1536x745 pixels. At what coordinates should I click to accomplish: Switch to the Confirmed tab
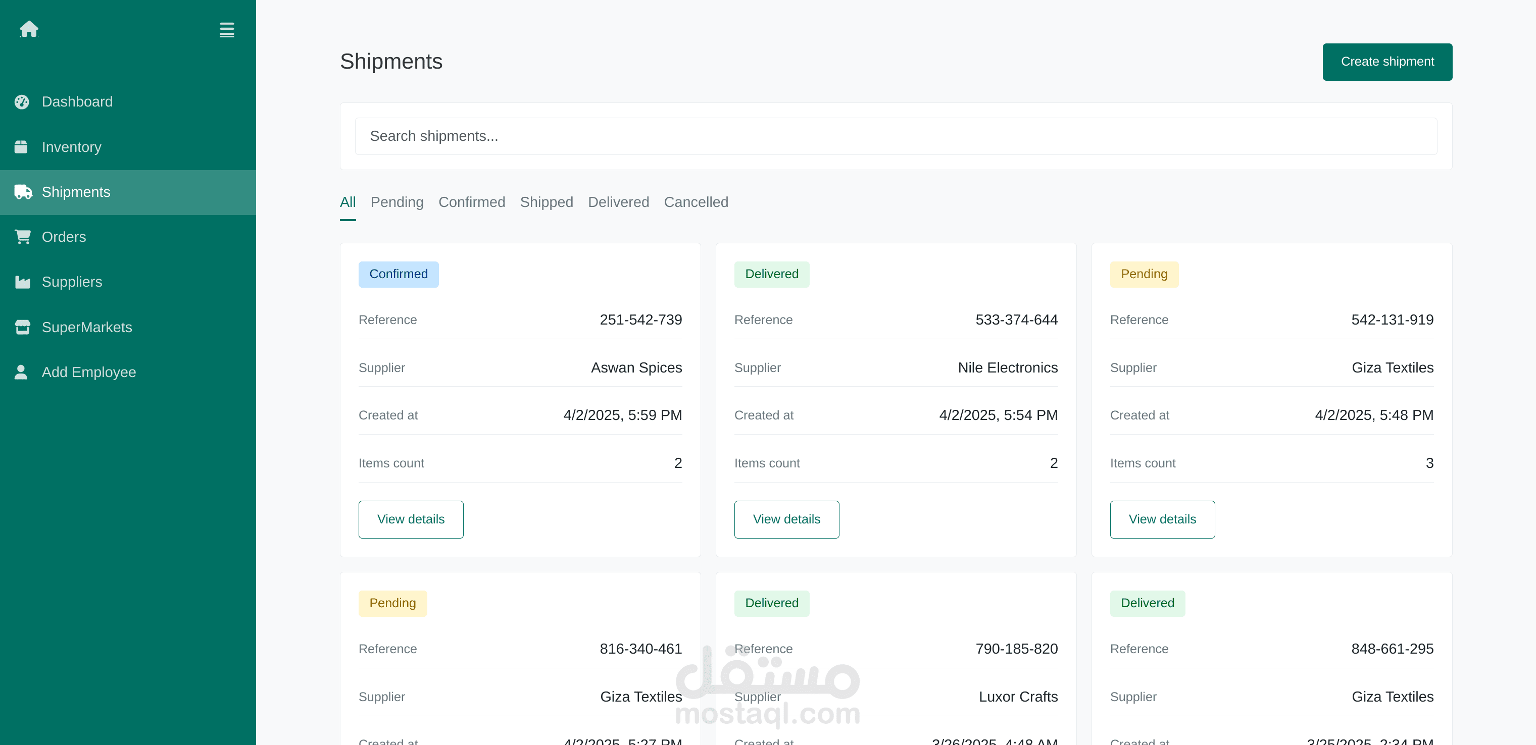[472, 202]
